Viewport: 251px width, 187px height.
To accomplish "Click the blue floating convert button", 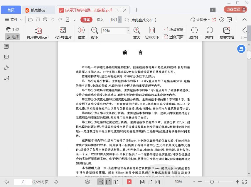I will (x=241, y=49).
